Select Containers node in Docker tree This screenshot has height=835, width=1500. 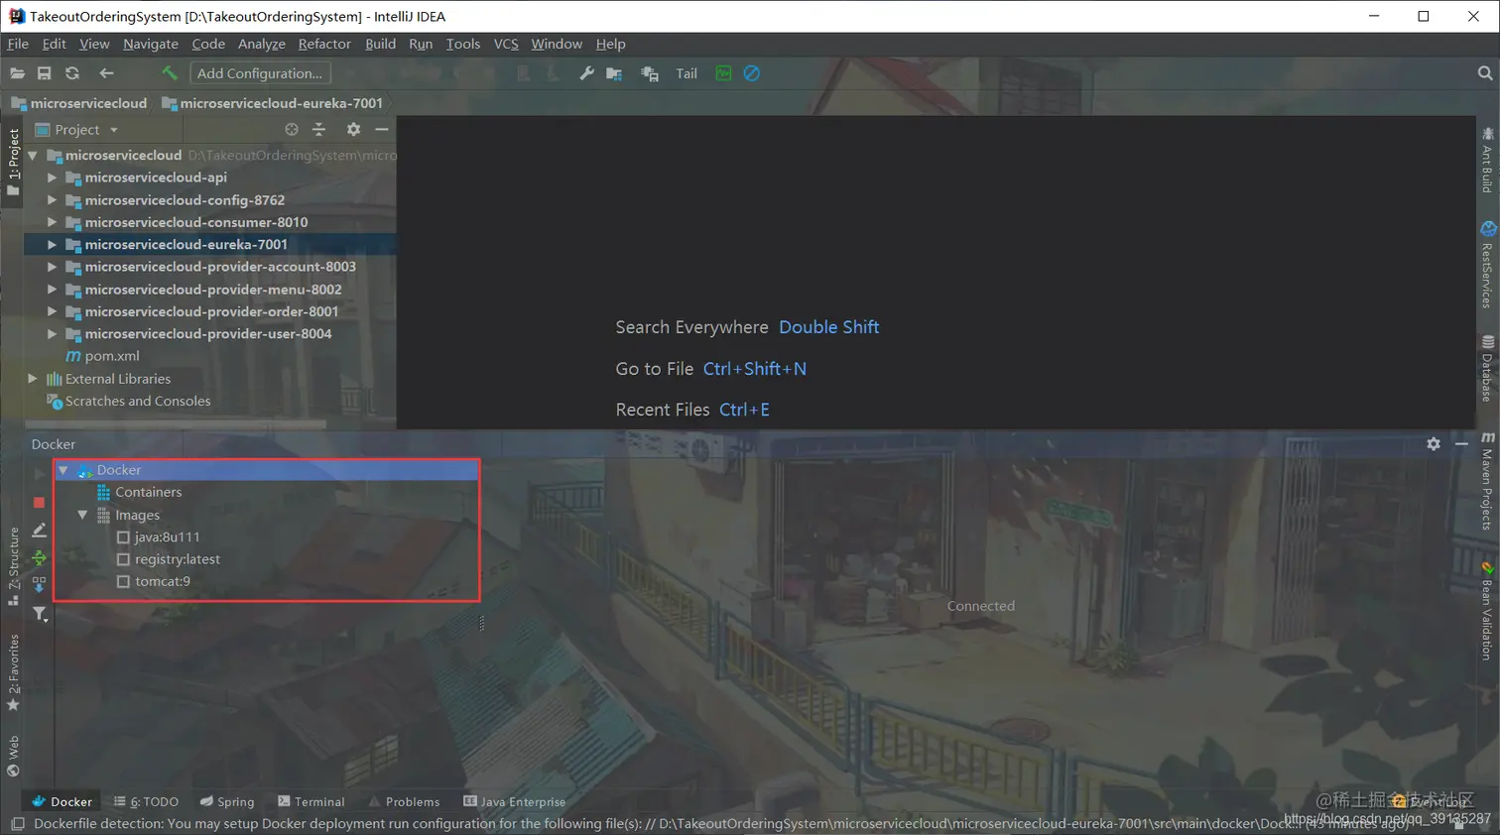coord(139,492)
